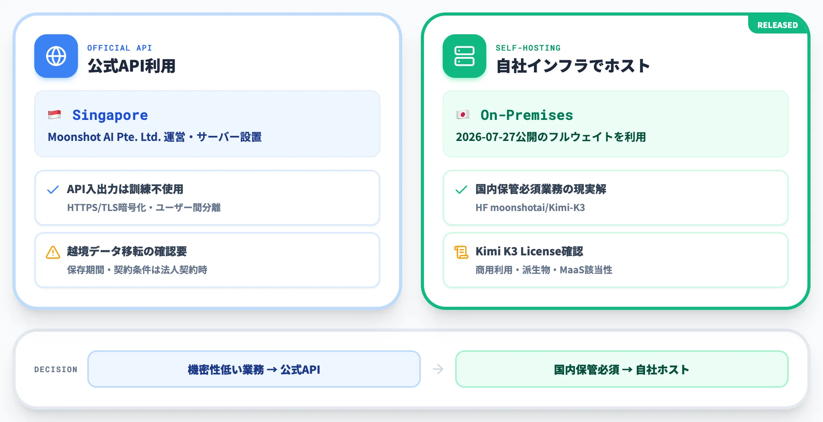Click the blue checkmark beside API入出力は訓練不使用
823x422 pixels.
(x=53, y=190)
